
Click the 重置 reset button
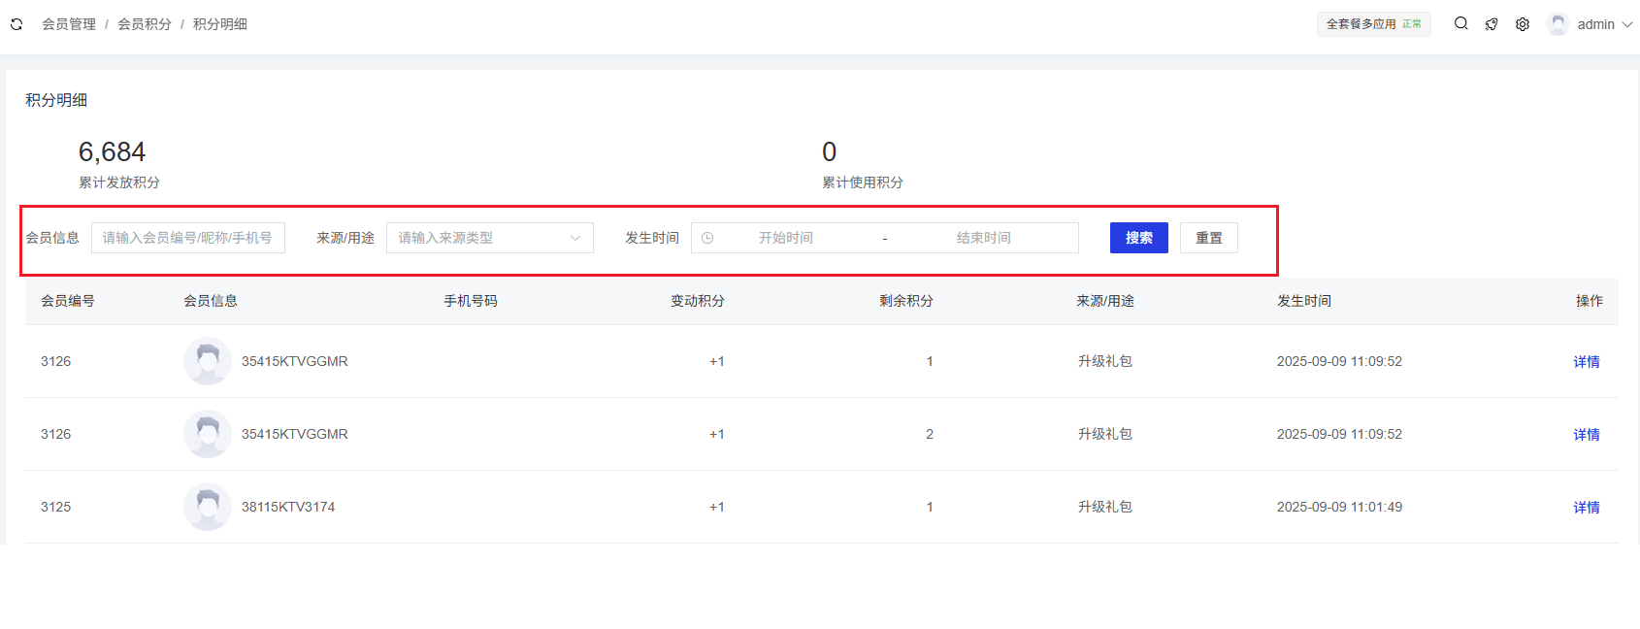coord(1208,238)
